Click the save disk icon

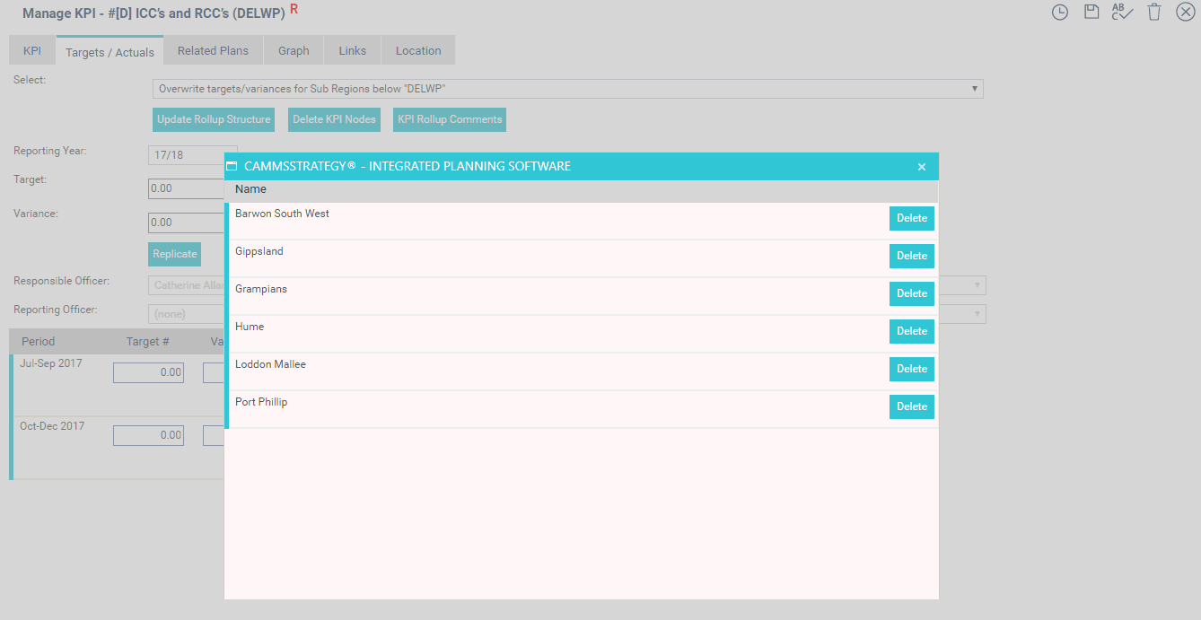[1091, 13]
